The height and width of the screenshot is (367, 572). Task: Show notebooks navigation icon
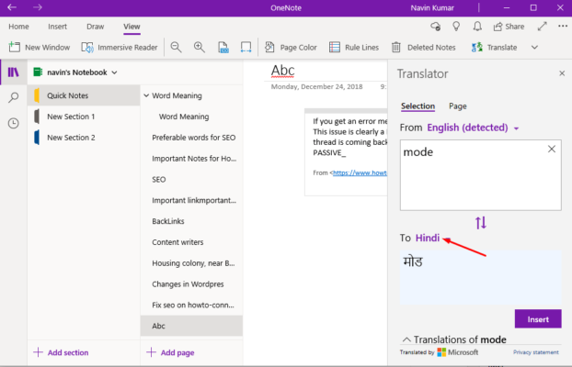14,72
